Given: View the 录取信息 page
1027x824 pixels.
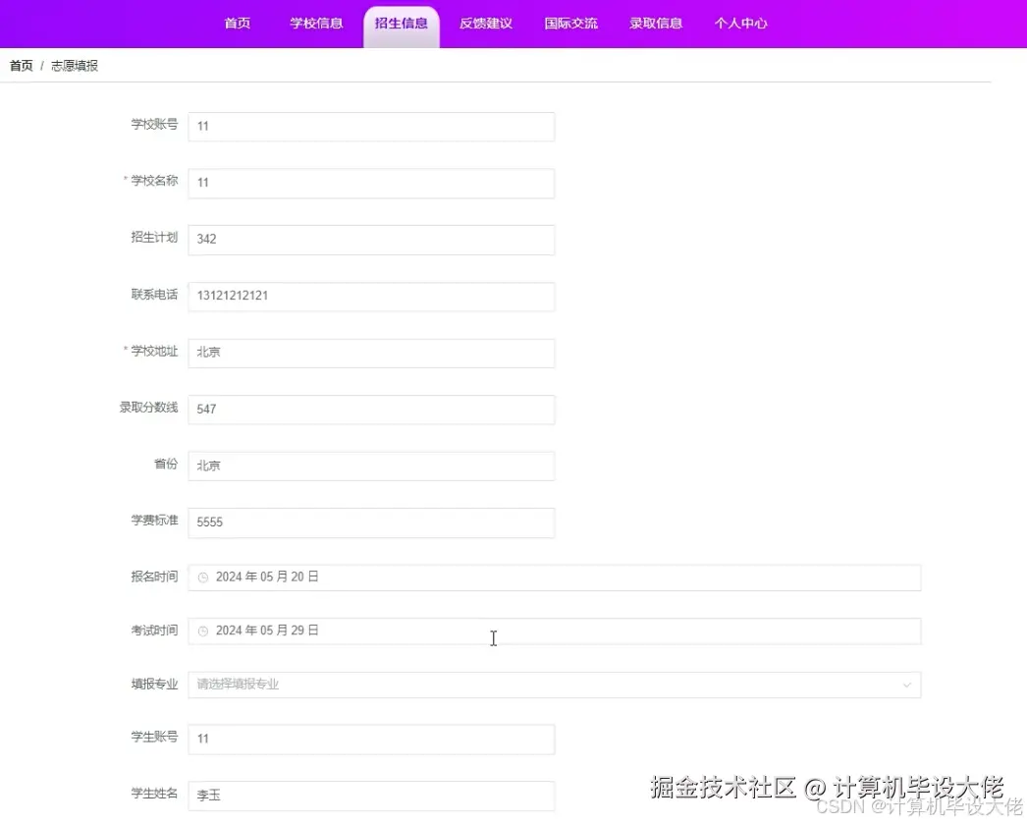Looking at the screenshot, I should (656, 23).
